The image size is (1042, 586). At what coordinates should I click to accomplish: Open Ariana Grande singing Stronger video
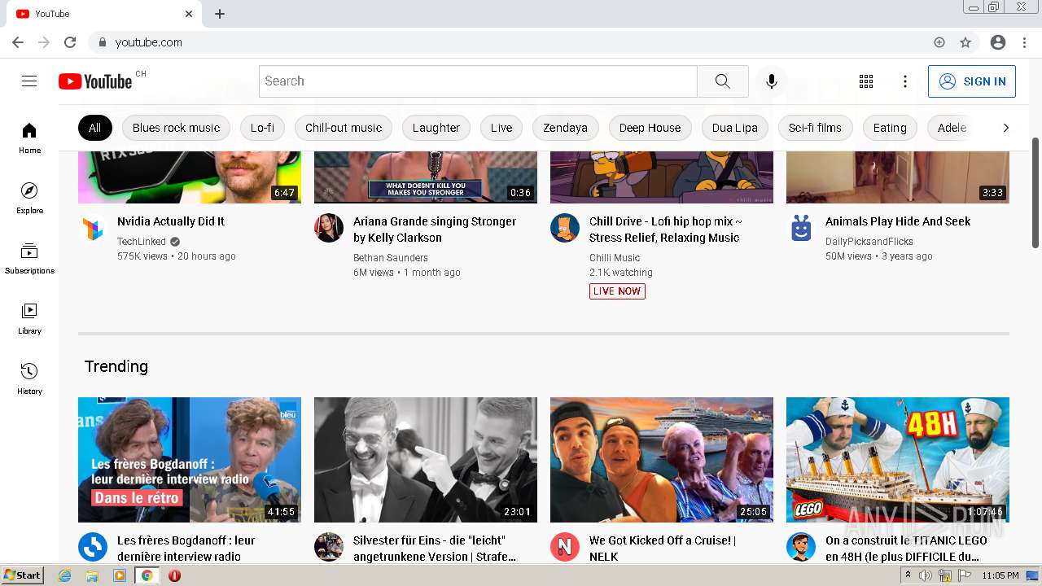435,230
